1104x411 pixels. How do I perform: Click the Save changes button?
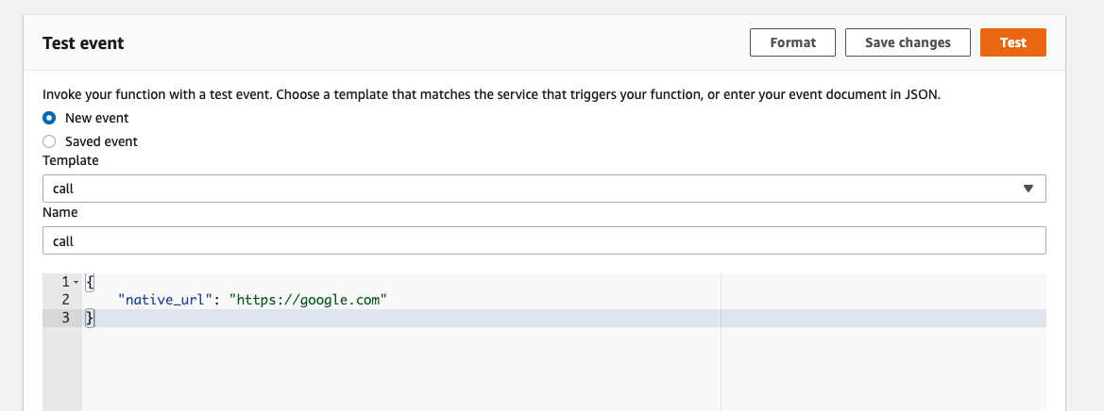(908, 42)
